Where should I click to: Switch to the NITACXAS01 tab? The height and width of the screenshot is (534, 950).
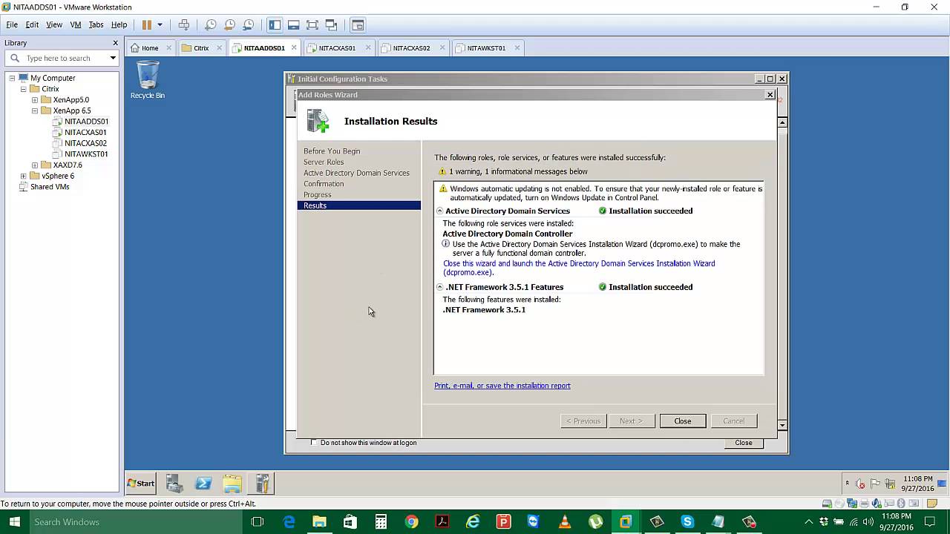pyautogui.click(x=337, y=47)
